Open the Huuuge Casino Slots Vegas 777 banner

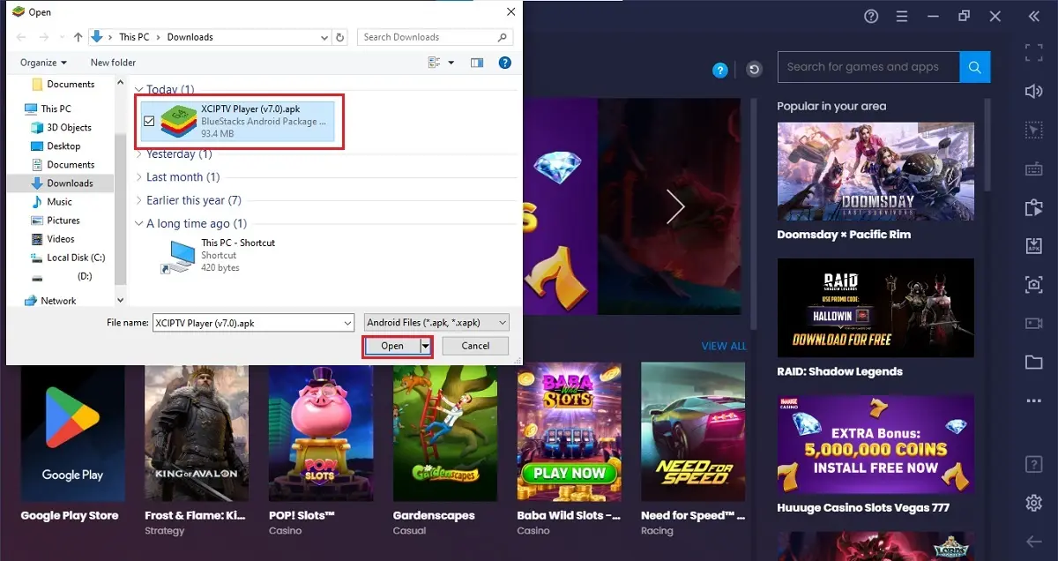875,444
